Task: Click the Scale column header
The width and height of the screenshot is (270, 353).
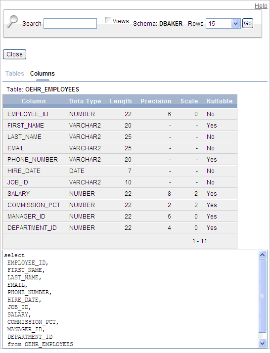Action: click(189, 101)
